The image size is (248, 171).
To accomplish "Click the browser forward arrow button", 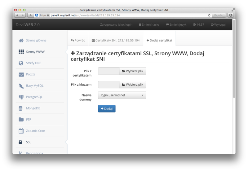I will (x=23, y=15).
